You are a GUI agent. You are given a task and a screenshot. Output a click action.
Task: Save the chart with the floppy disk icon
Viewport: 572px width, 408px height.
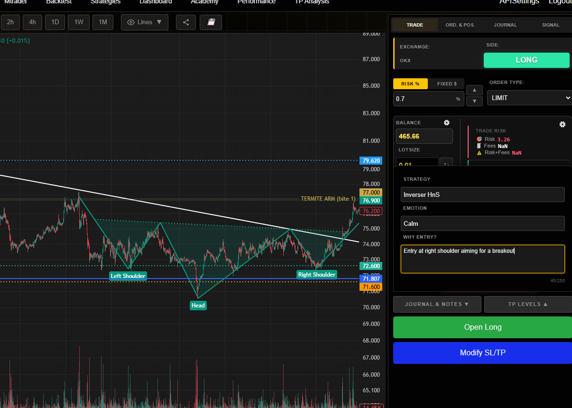pos(211,22)
